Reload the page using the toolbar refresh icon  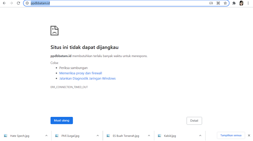click(x=19, y=3)
